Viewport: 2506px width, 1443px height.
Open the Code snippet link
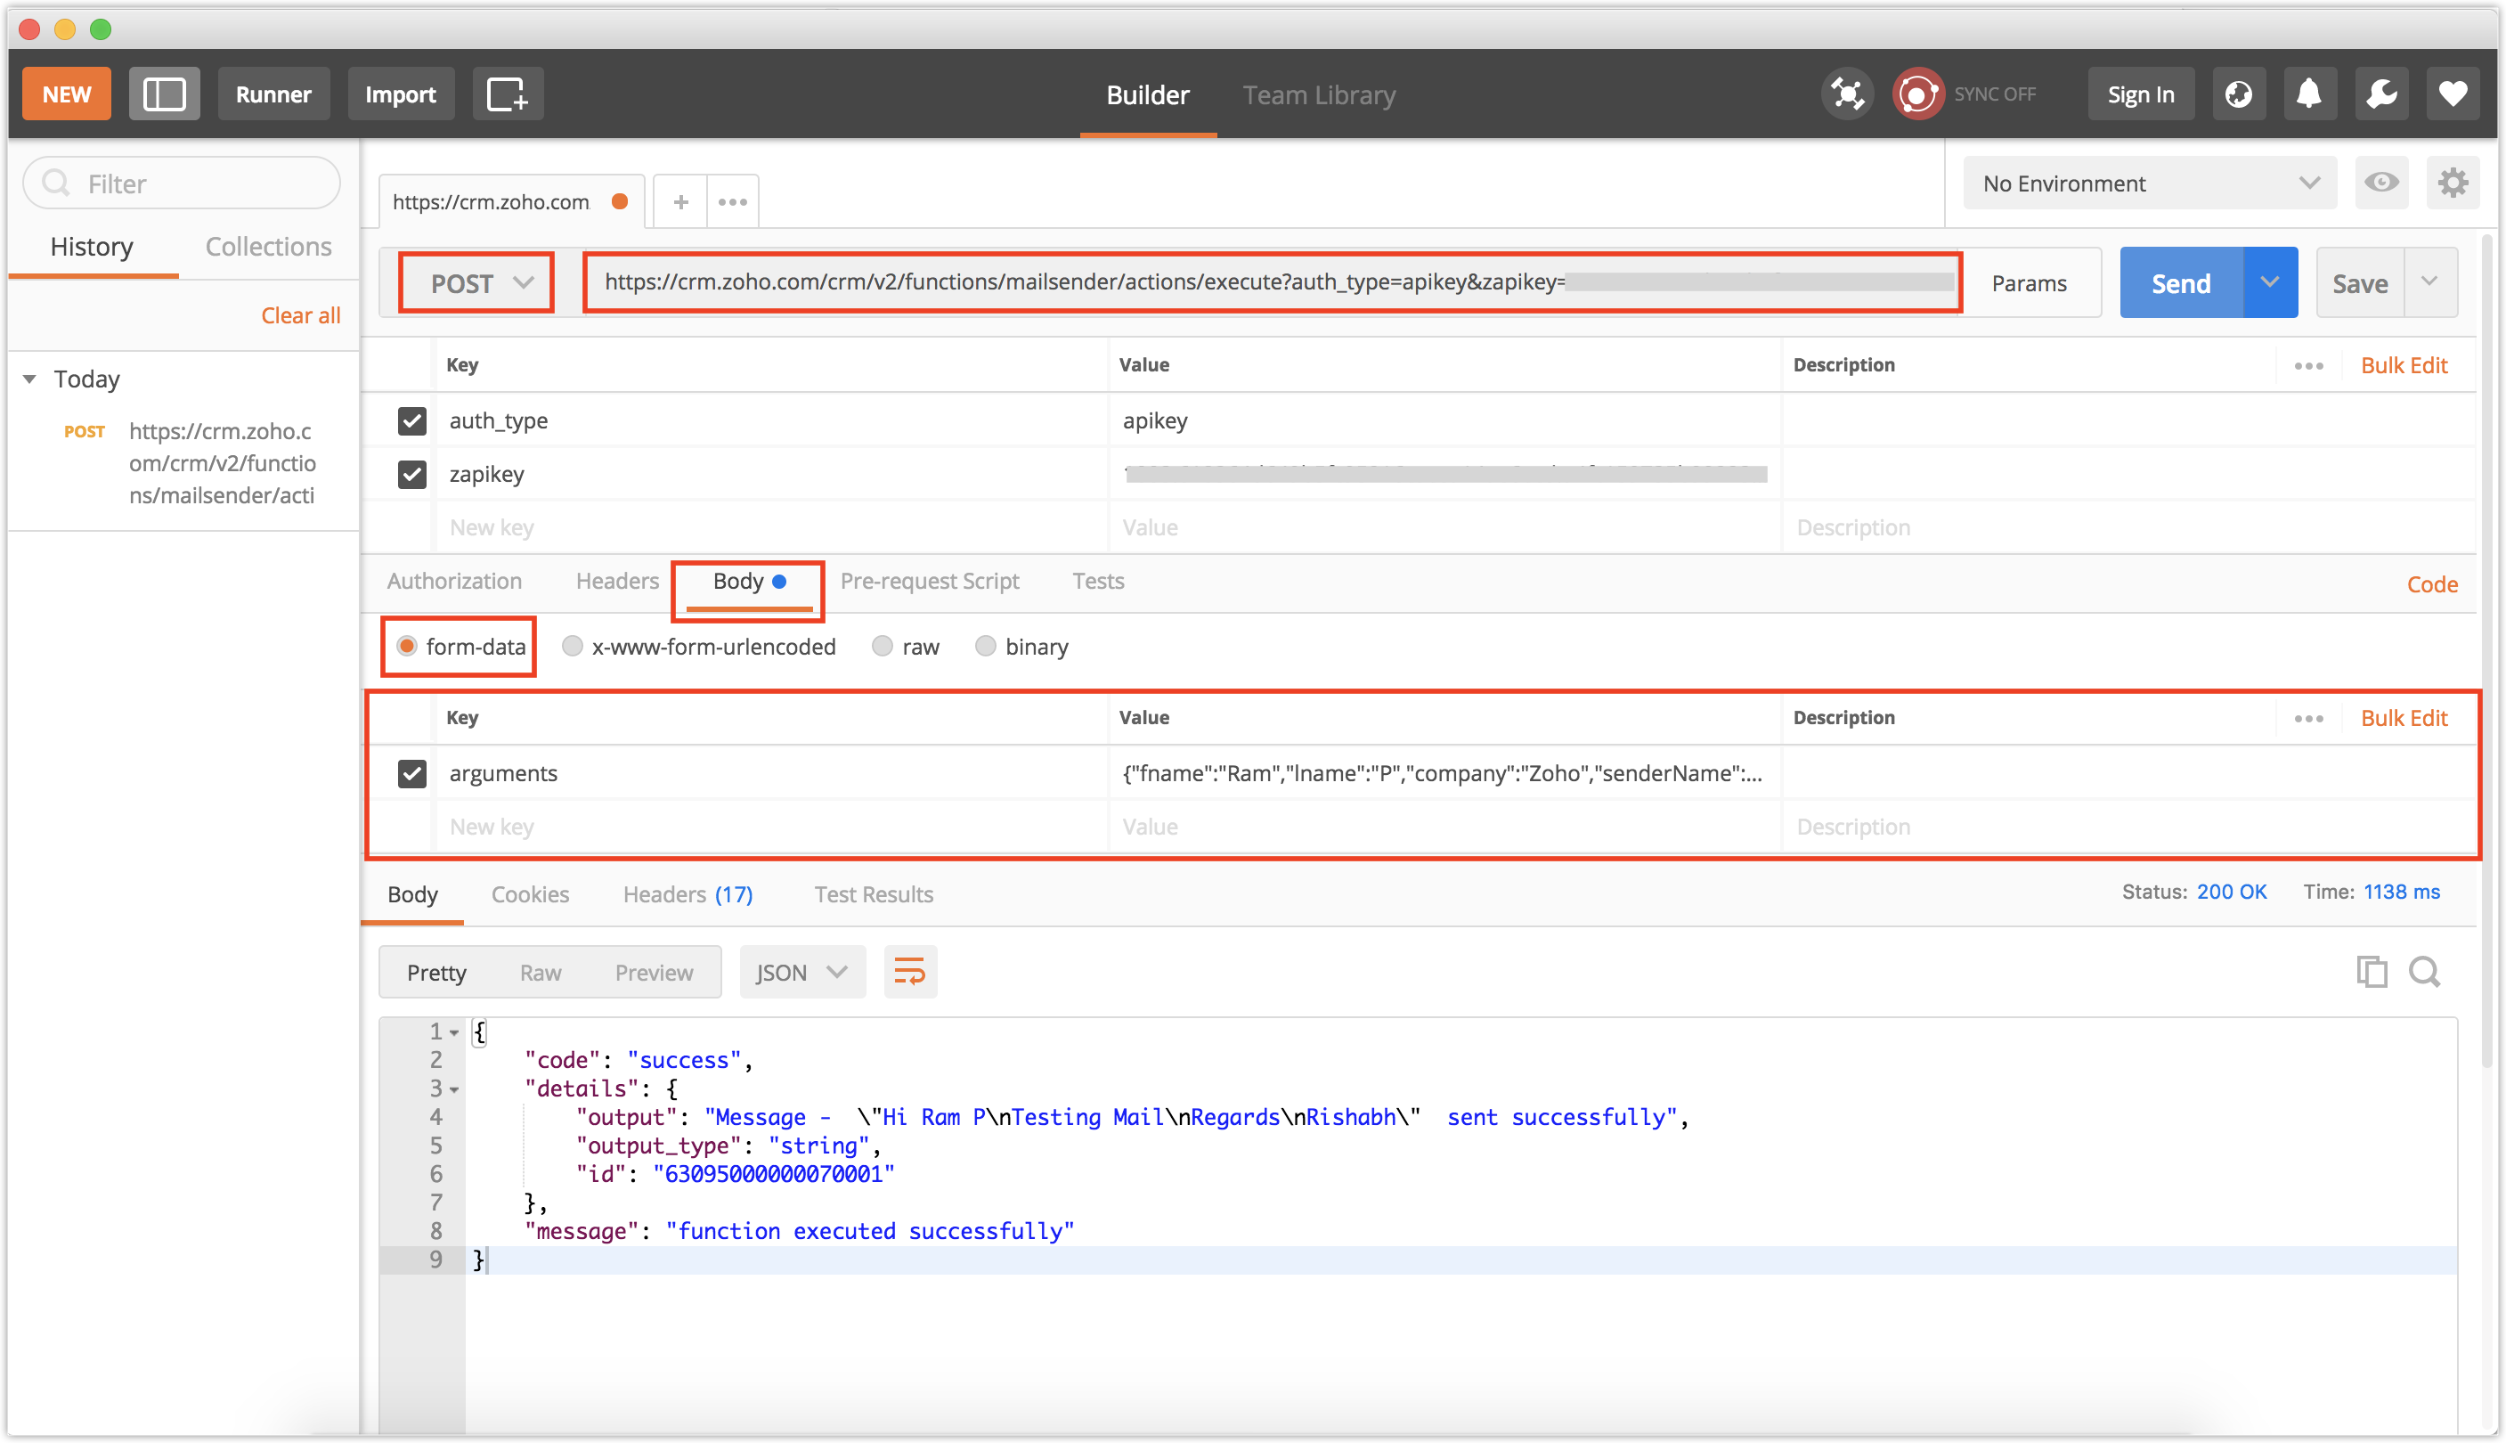(x=2432, y=584)
